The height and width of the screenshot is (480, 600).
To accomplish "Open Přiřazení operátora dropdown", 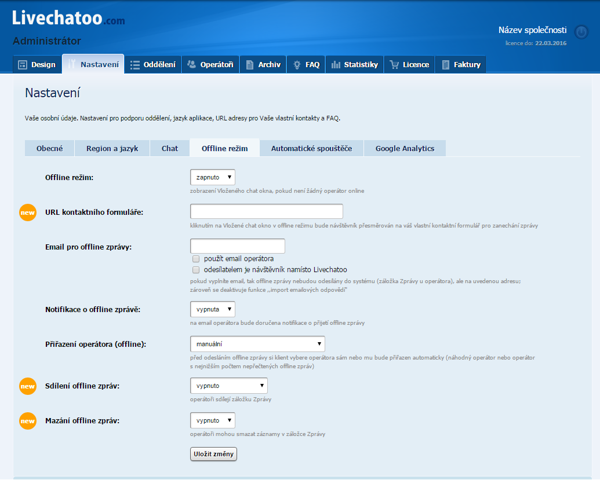I will pyautogui.click(x=257, y=344).
